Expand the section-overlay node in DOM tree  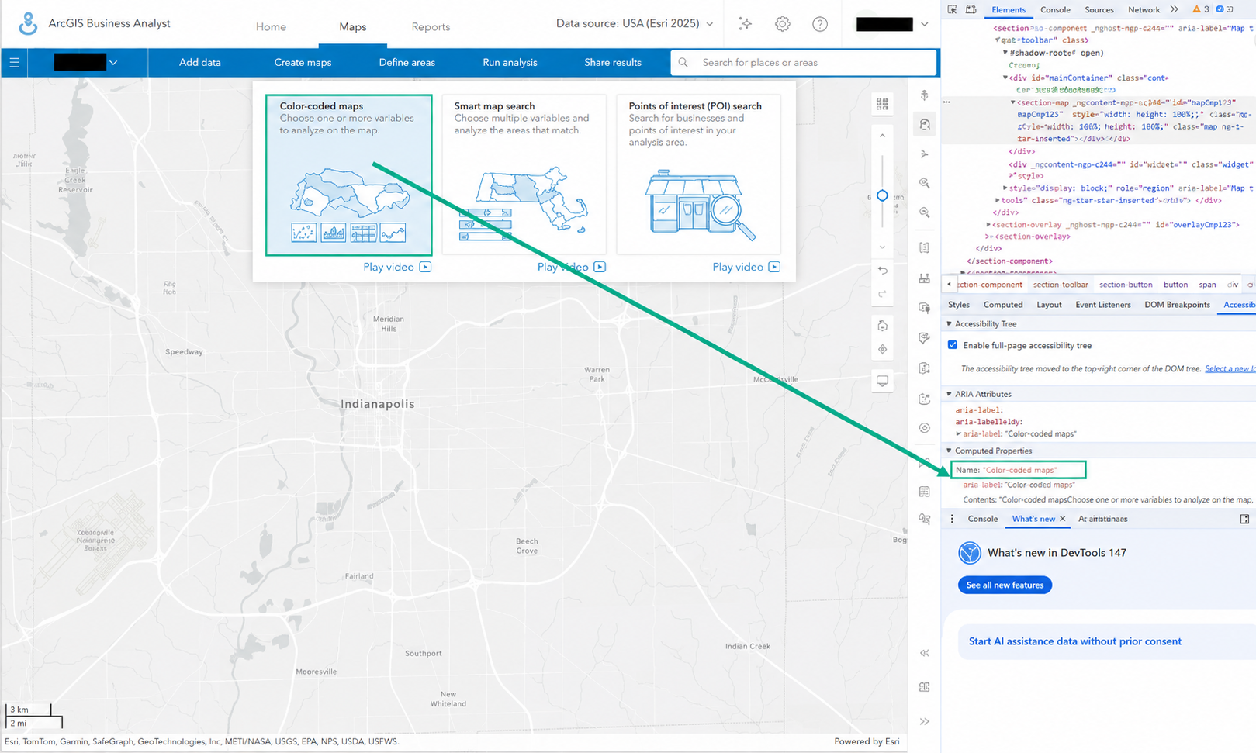[988, 225]
